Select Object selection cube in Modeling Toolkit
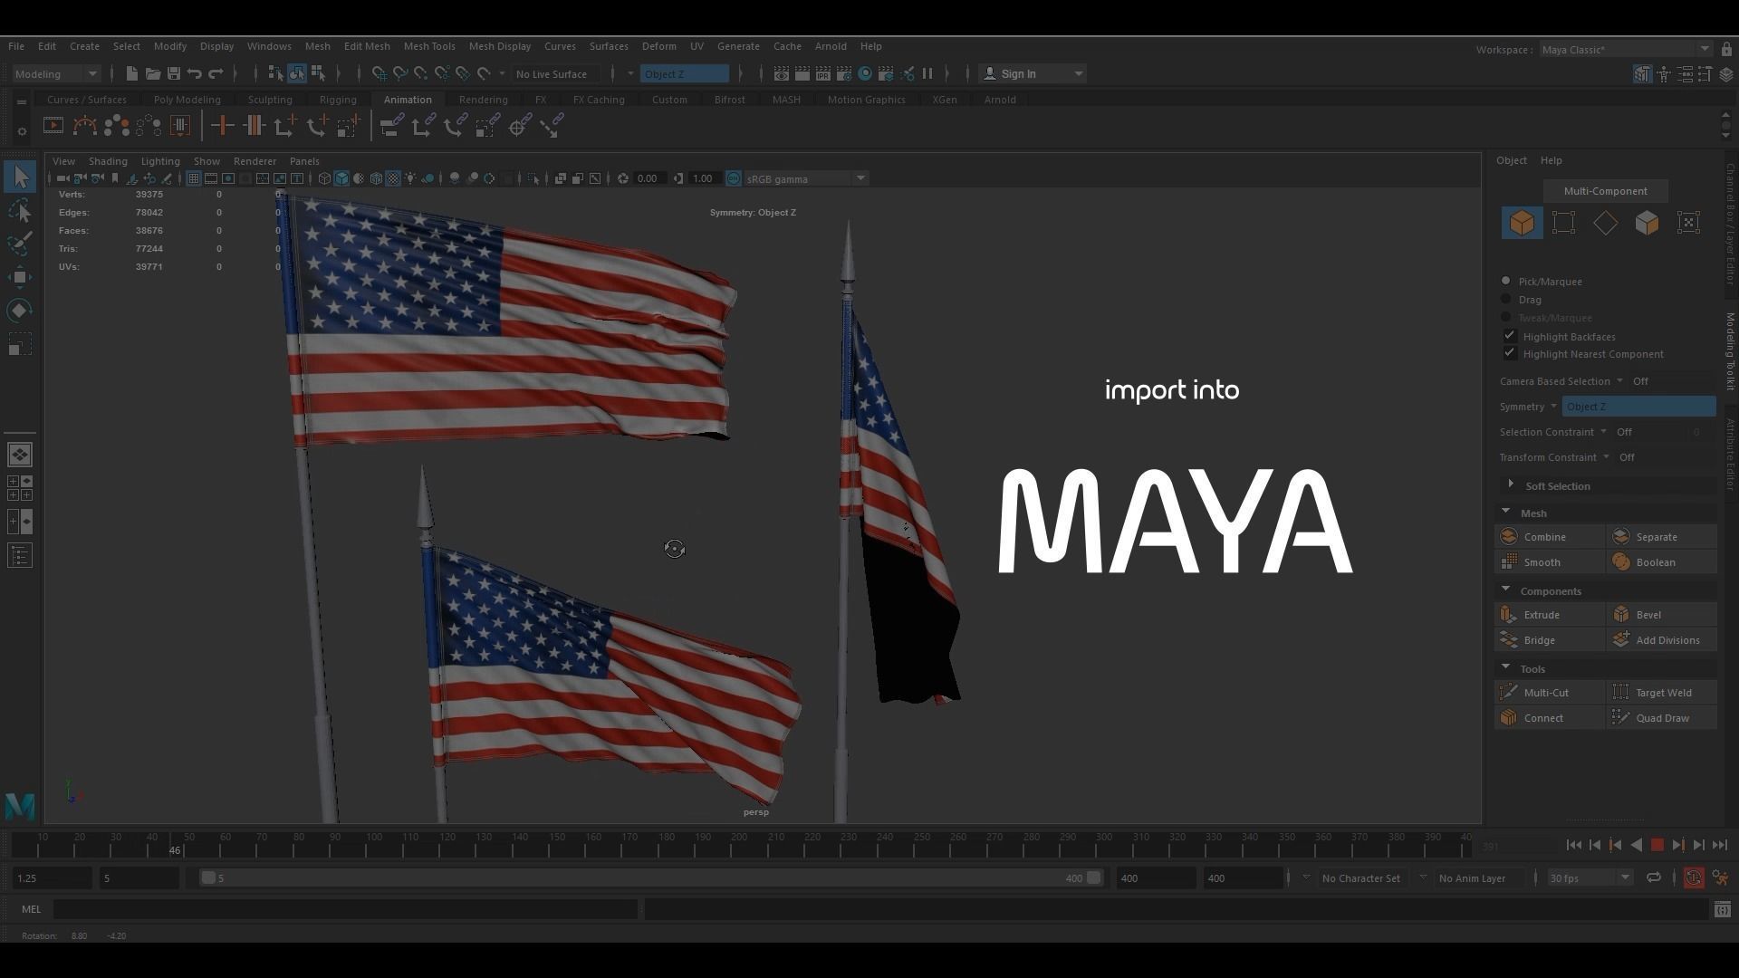Viewport: 1739px width, 978px height. [1522, 223]
